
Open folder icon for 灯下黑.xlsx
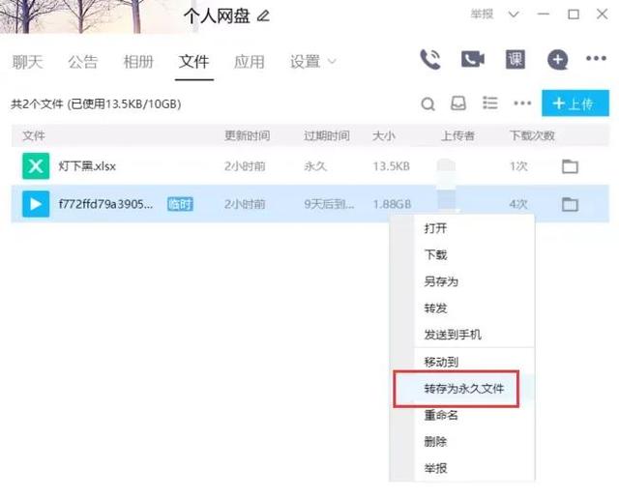(x=570, y=166)
